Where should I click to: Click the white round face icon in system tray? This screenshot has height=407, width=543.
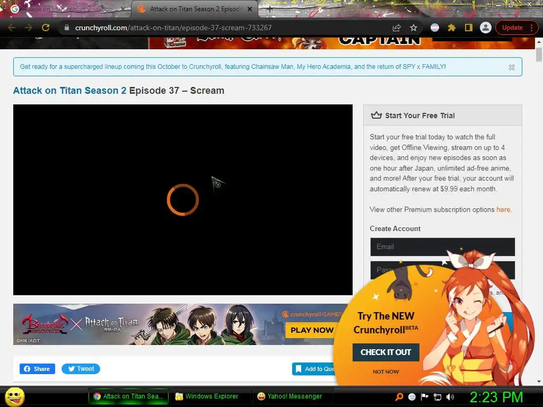point(411,397)
